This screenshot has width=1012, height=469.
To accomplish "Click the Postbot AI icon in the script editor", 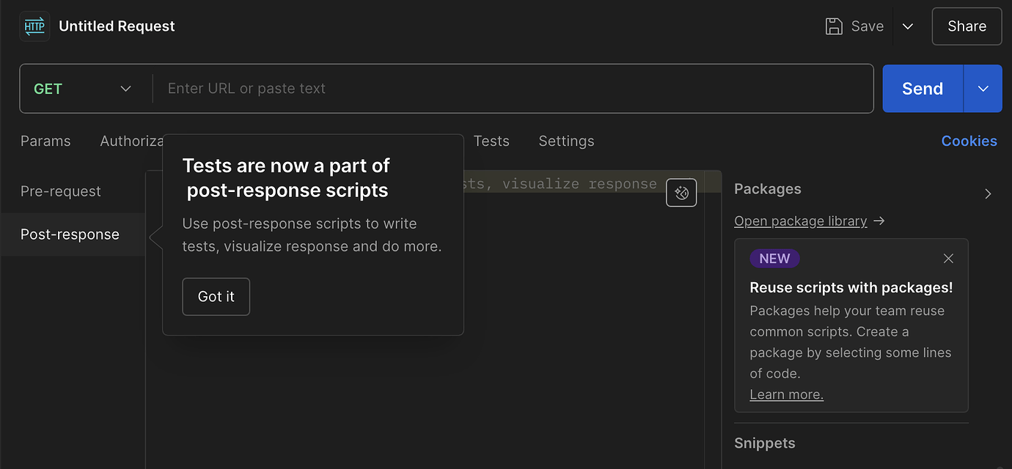I will [x=681, y=192].
